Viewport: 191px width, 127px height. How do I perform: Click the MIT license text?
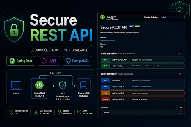[102, 47]
